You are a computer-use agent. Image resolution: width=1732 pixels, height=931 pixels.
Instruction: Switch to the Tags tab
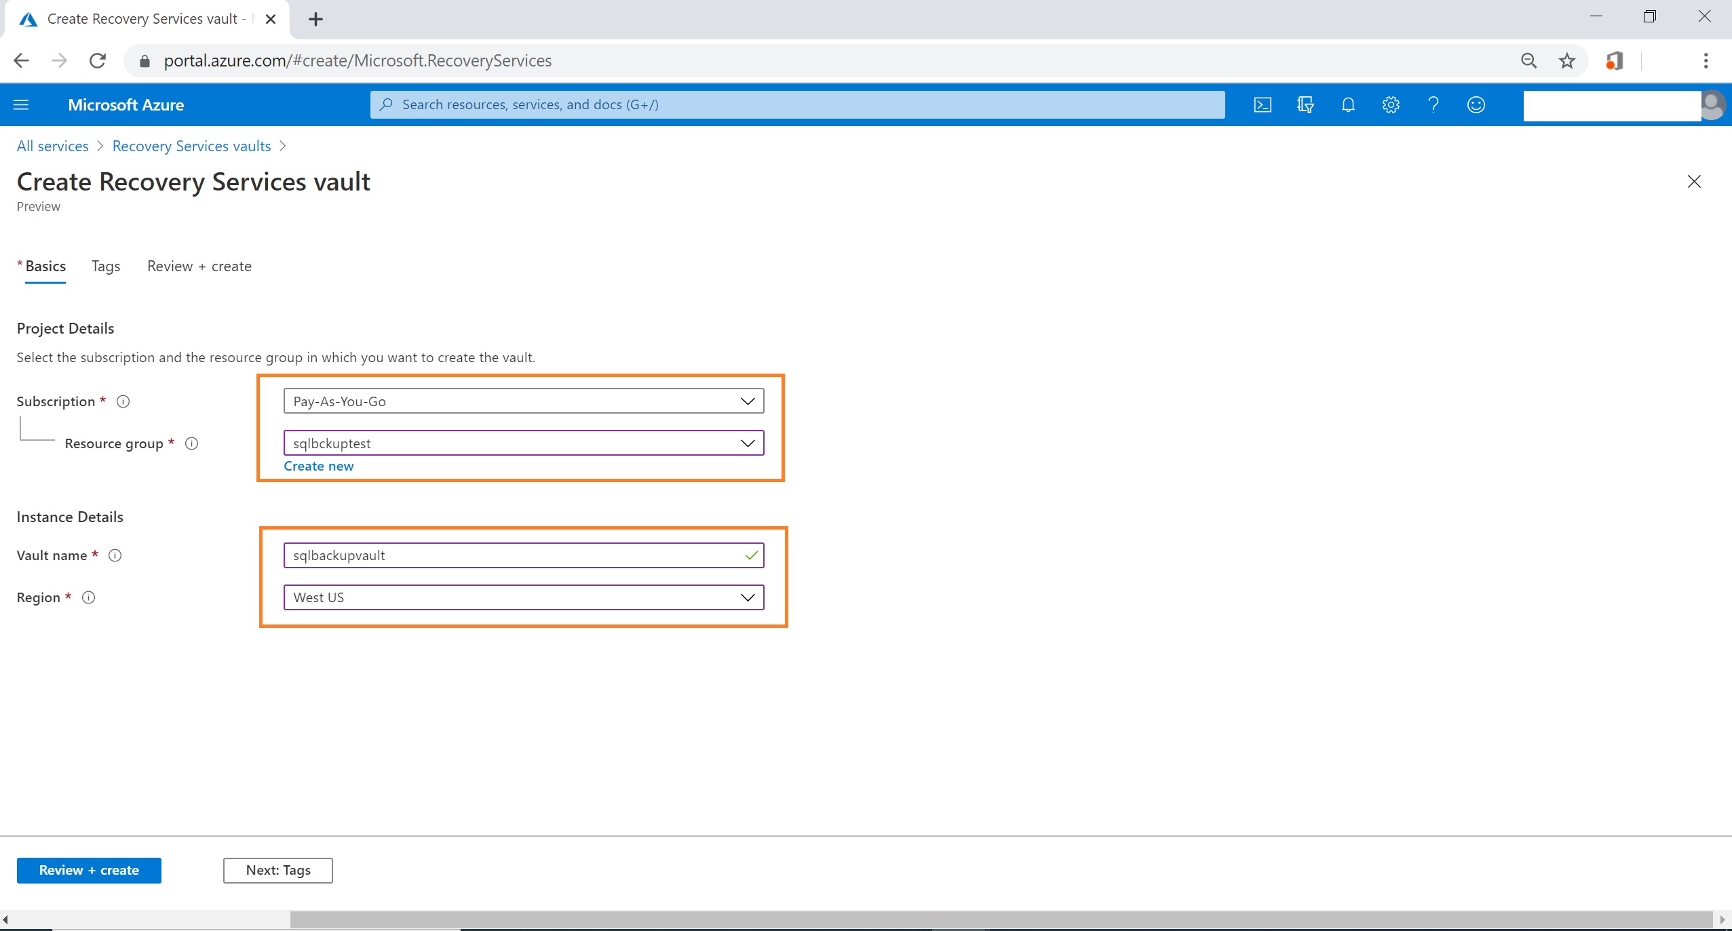pyautogui.click(x=106, y=266)
